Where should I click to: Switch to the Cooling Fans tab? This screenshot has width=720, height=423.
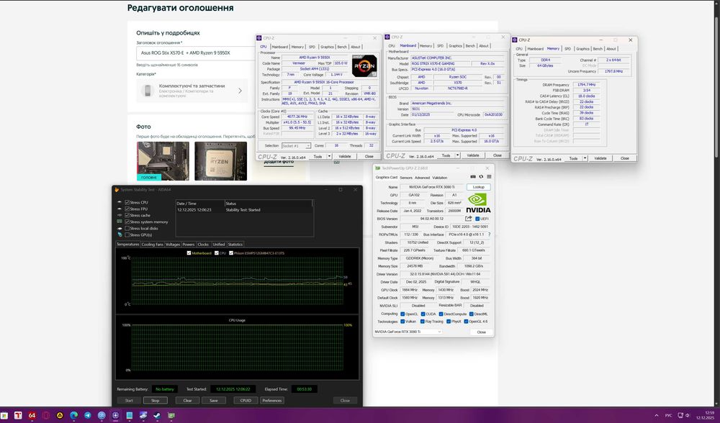[x=152, y=245]
